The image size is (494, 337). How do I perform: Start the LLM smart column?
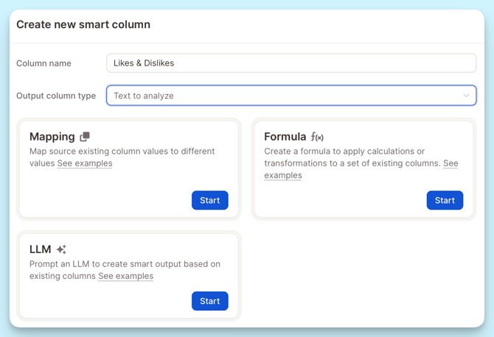(210, 301)
